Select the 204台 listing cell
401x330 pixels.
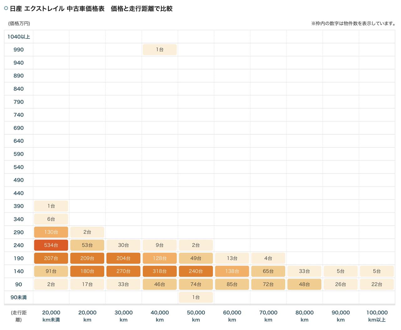[x=123, y=258]
